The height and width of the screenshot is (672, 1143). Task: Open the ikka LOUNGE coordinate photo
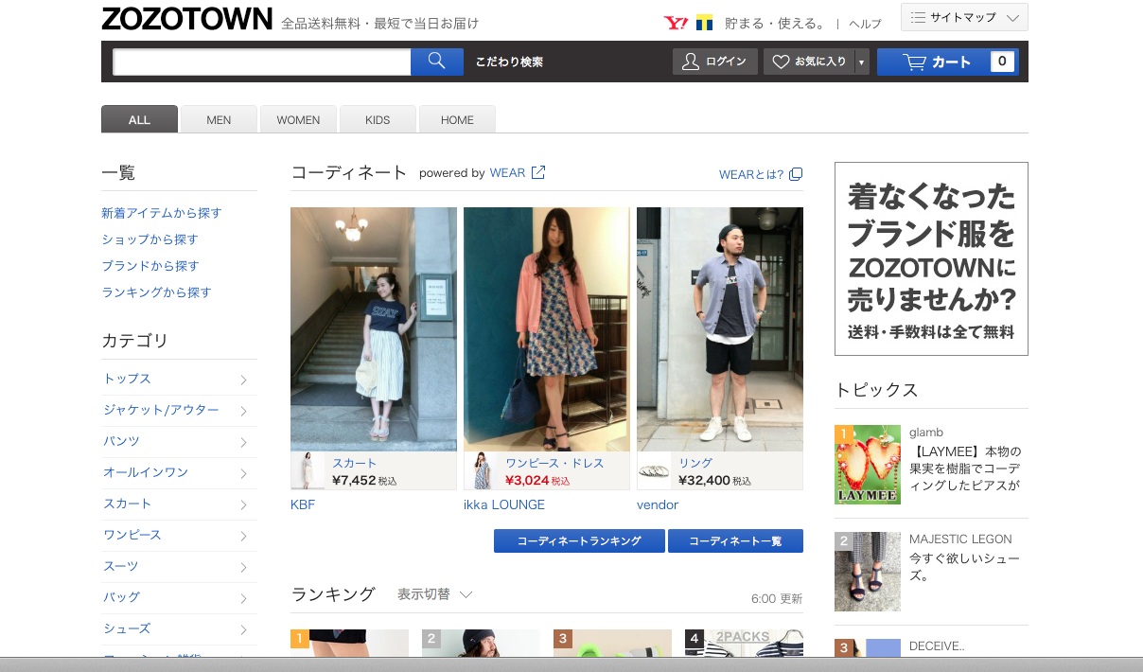point(547,329)
